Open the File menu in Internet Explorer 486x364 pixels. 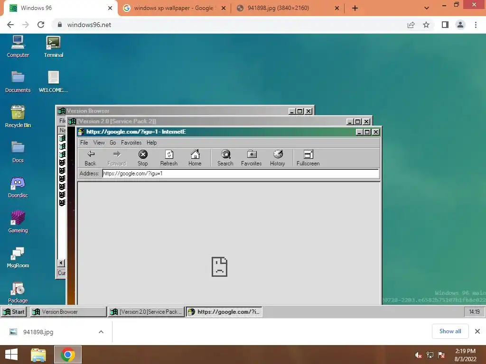click(x=84, y=143)
